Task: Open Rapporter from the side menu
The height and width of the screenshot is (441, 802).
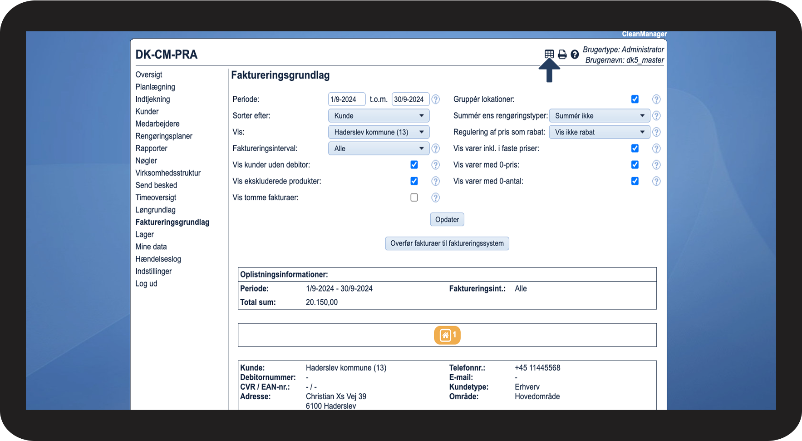Action: 151,149
